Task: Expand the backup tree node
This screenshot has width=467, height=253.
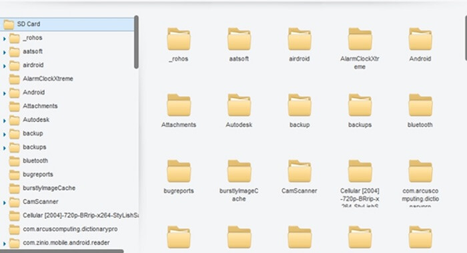Action: (5, 134)
